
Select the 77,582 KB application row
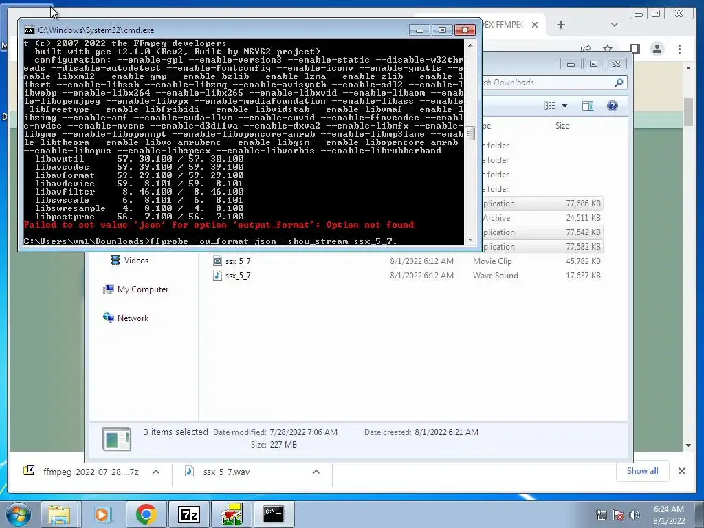pyautogui.click(x=542, y=247)
